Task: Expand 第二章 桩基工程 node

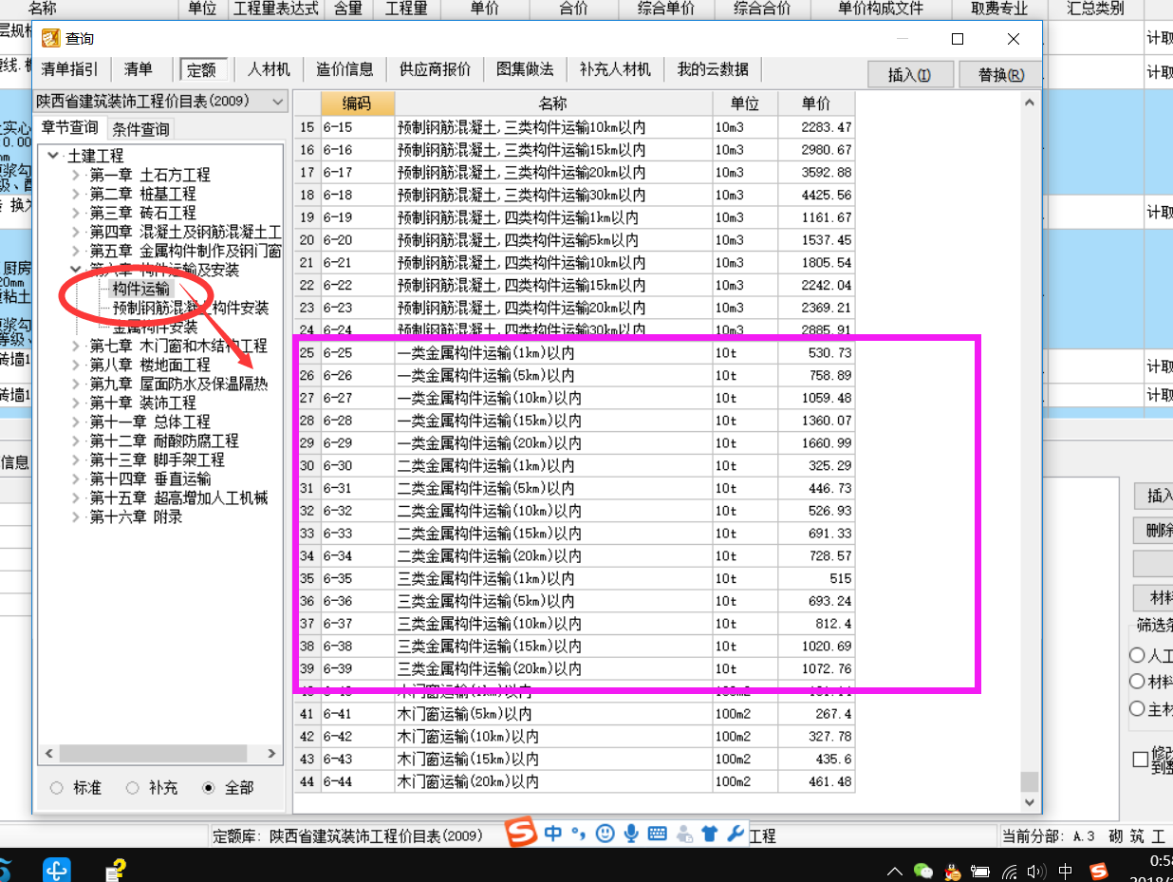Action: coord(76,194)
